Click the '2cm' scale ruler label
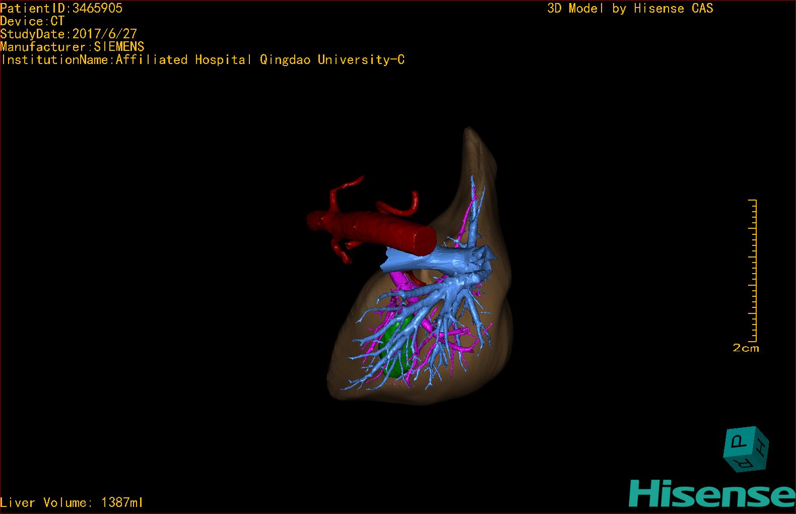 [x=746, y=348]
